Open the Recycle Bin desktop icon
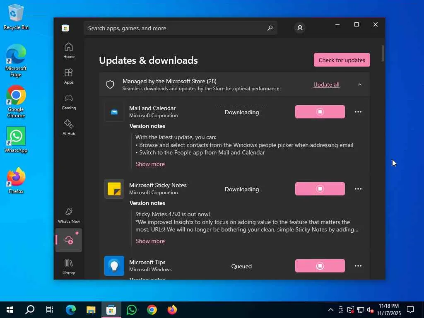 point(16,17)
